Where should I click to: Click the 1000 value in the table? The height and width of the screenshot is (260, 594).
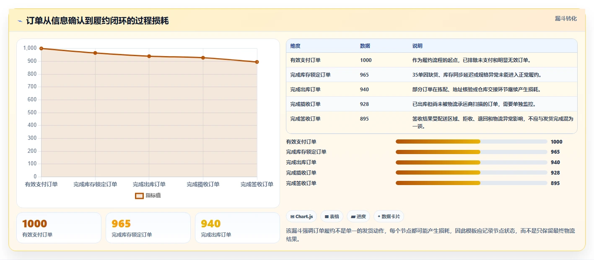click(366, 60)
